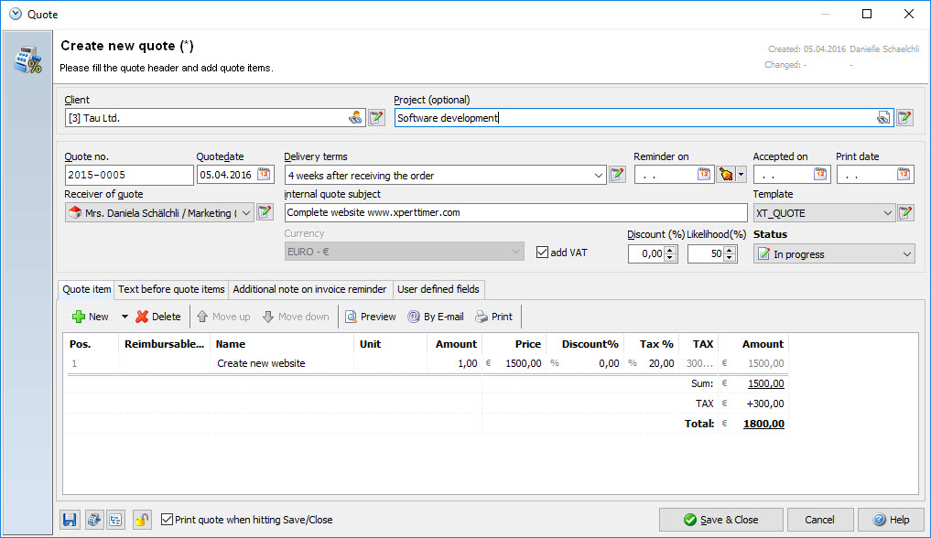Click the padlock icon in bottom bar

pyautogui.click(x=141, y=520)
